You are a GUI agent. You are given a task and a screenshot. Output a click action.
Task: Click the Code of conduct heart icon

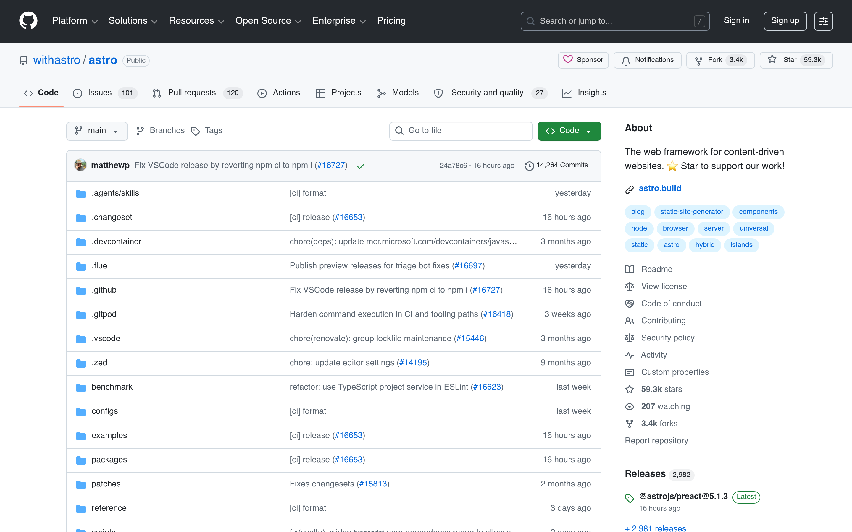point(630,304)
